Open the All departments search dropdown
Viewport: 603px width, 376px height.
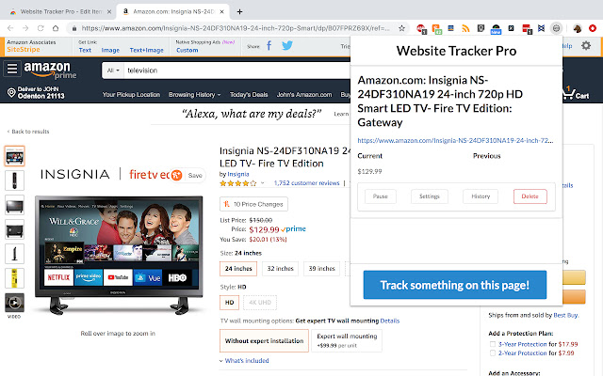pyautogui.click(x=113, y=70)
